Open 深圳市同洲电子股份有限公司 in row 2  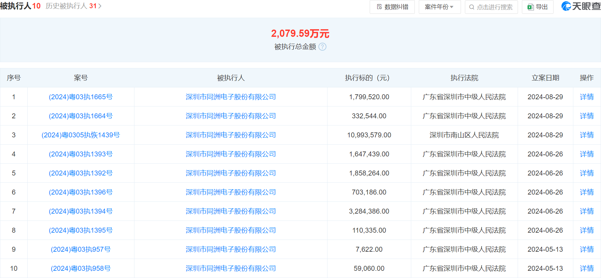tap(231, 116)
